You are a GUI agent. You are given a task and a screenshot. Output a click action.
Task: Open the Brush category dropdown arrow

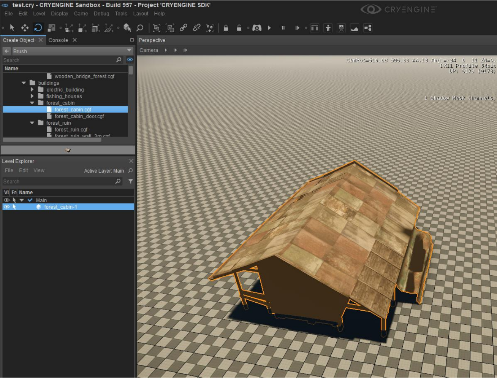point(129,51)
